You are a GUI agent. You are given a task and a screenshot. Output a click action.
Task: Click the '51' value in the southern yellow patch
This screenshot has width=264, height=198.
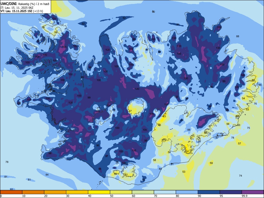click(126, 175)
